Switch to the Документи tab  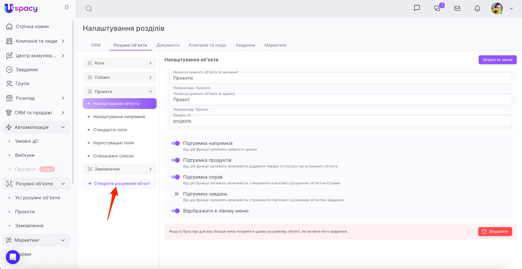168,45
